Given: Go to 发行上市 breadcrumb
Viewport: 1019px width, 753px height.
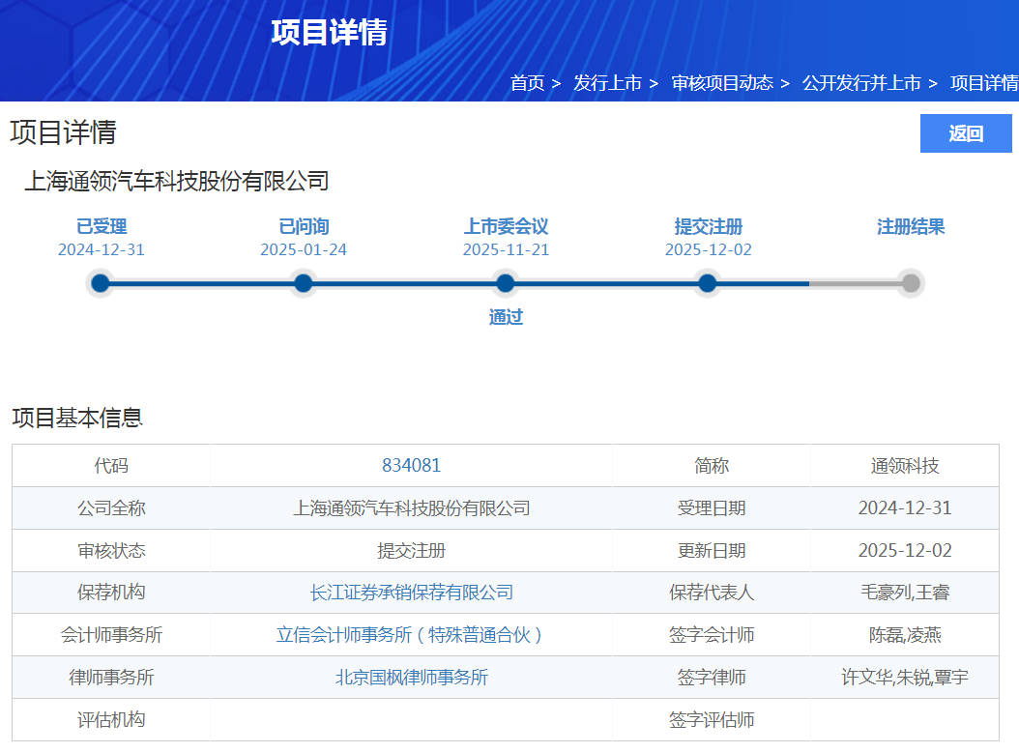Looking at the screenshot, I should [607, 83].
